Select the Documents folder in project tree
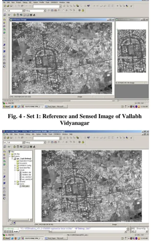 (23, 163)
